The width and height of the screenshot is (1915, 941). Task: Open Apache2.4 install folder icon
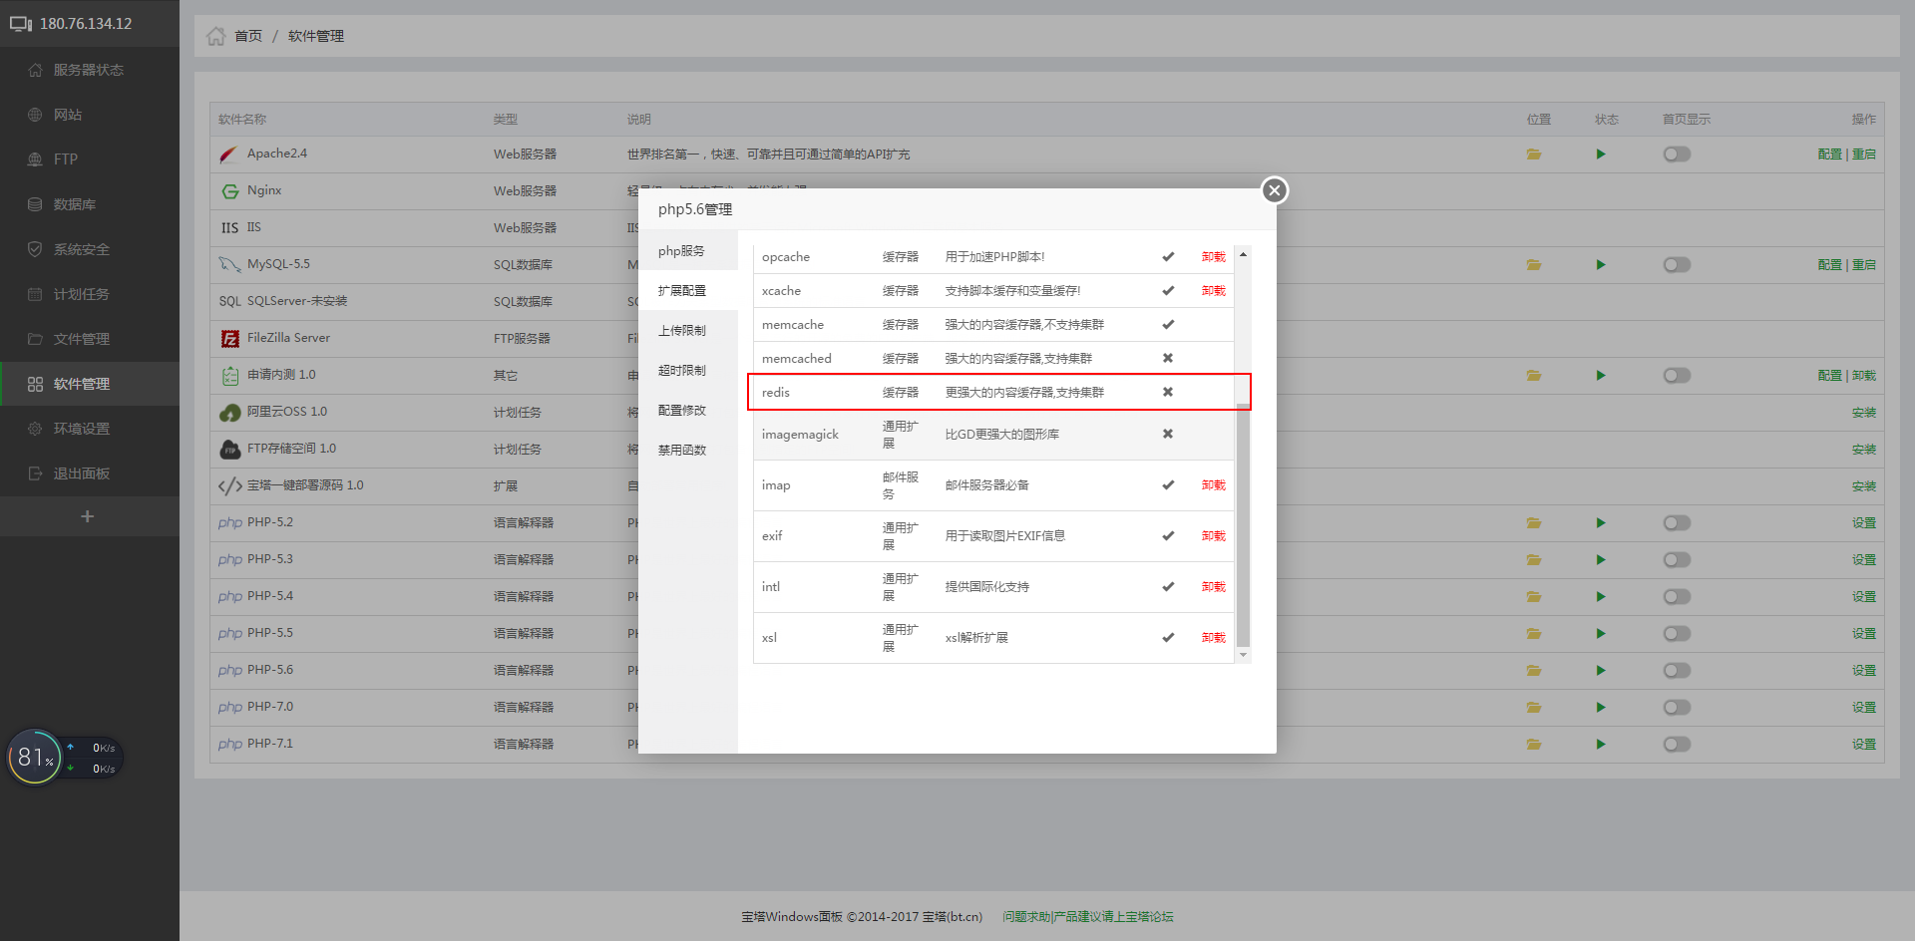(x=1534, y=155)
